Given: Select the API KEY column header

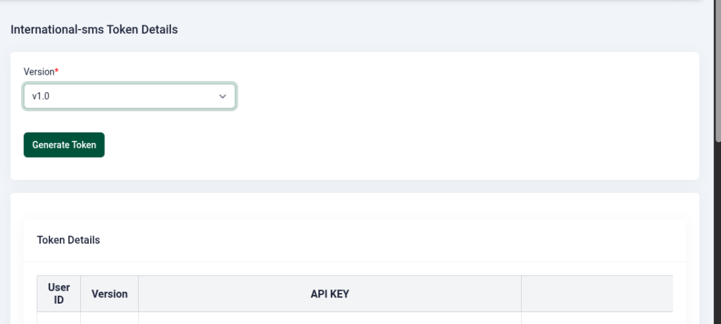Looking at the screenshot, I should (330, 294).
